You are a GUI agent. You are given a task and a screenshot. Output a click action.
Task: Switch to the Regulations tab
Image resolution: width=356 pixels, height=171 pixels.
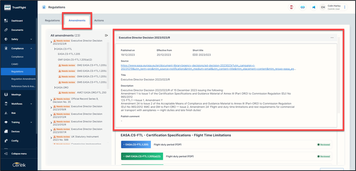click(52, 20)
